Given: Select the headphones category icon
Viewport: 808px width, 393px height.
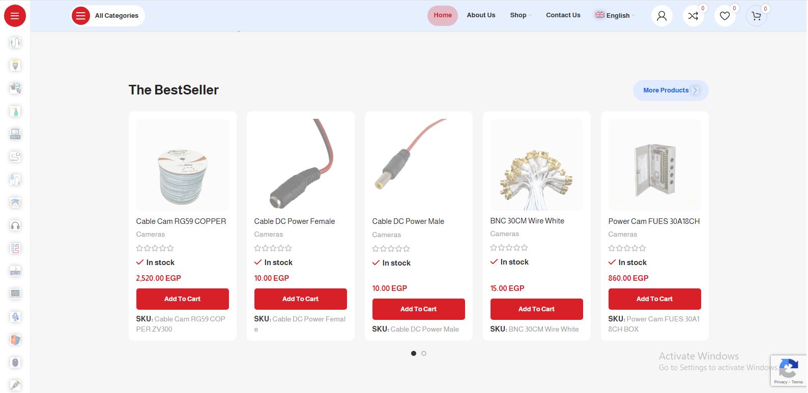Looking at the screenshot, I should [15, 225].
